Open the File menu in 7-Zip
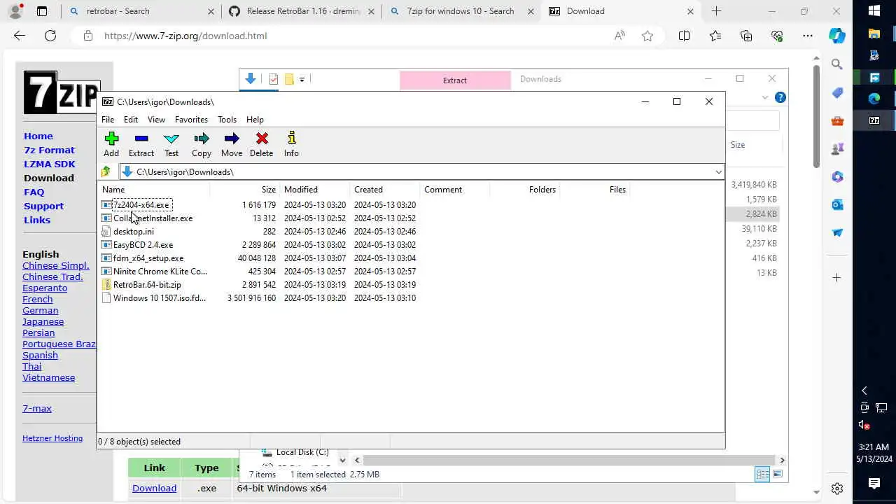896x504 pixels. pos(108,120)
